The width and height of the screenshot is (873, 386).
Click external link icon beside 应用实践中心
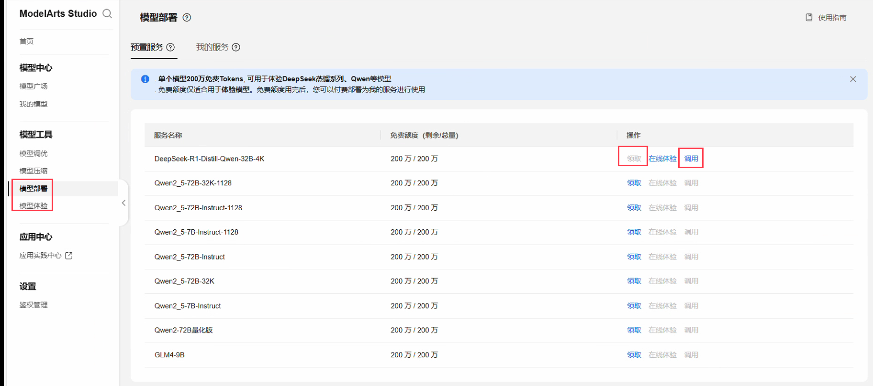[x=69, y=256]
